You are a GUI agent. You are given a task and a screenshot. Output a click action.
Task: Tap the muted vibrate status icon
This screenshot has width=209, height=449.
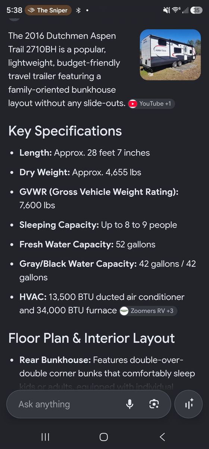(166, 10)
